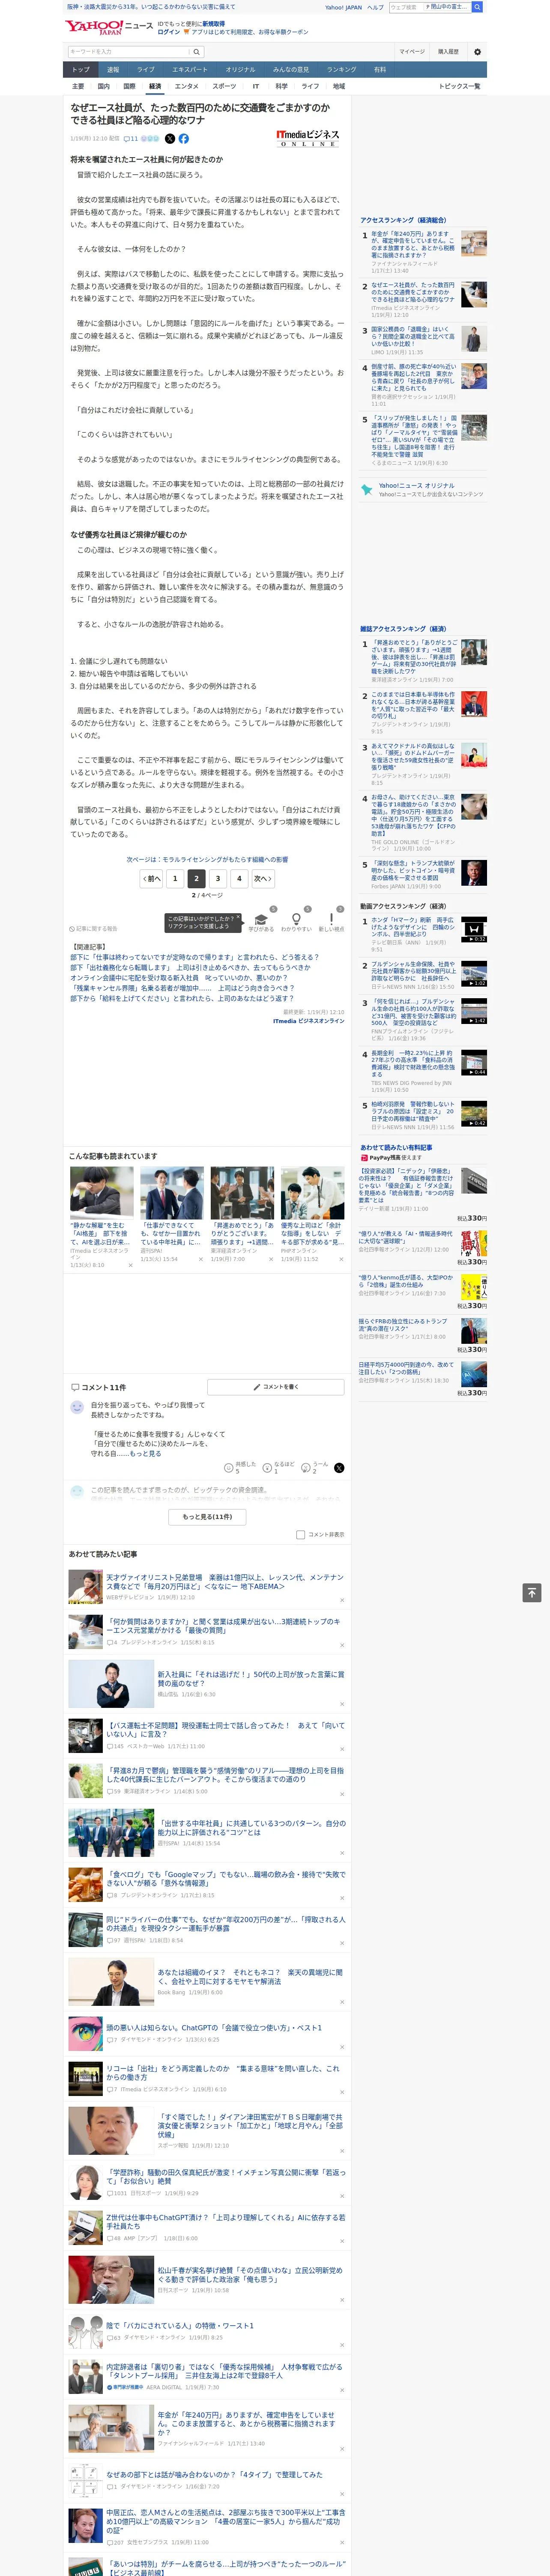Click the なるほど face on the comment
Viewport: 550px width, 2576px height.
click(268, 1467)
